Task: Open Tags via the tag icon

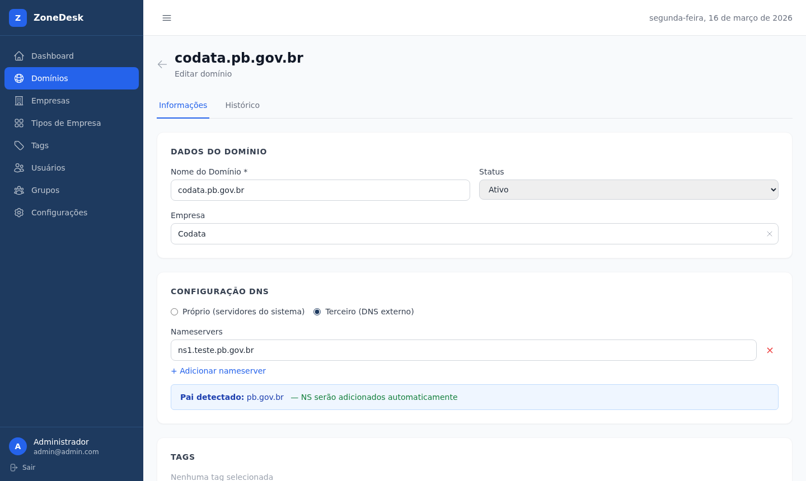Action: tap(19, 145)
